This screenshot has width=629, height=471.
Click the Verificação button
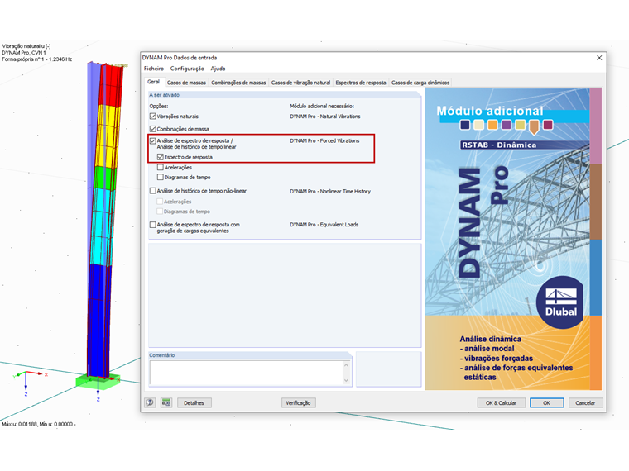(x=299, y=403)
